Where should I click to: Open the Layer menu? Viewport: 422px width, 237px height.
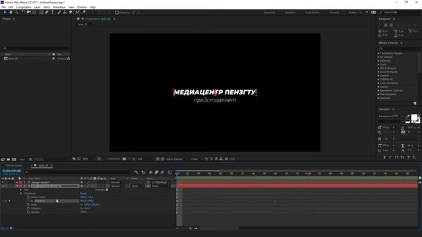pyautogui.click(x=38, y=7)
